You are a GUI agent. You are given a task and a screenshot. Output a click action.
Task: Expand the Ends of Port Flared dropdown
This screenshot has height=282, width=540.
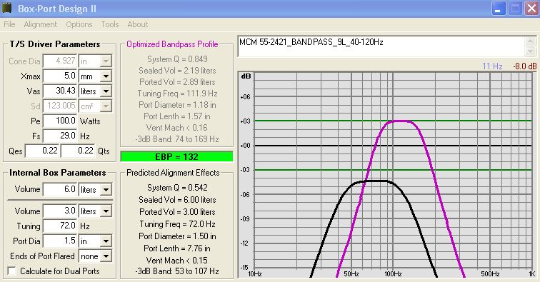point(106,256)
